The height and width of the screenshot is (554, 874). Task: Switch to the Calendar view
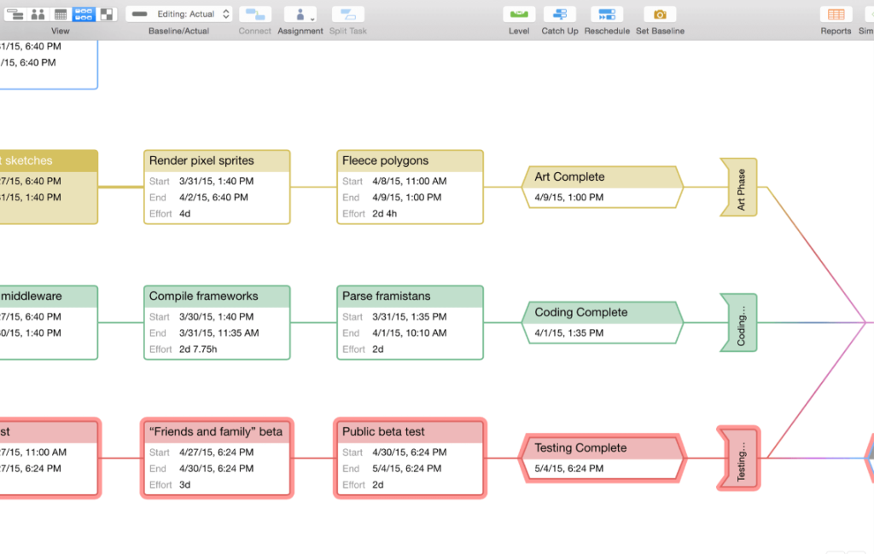(61, 14)
